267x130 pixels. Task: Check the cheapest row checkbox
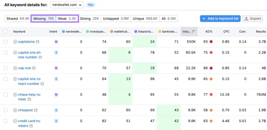[5, 110]
